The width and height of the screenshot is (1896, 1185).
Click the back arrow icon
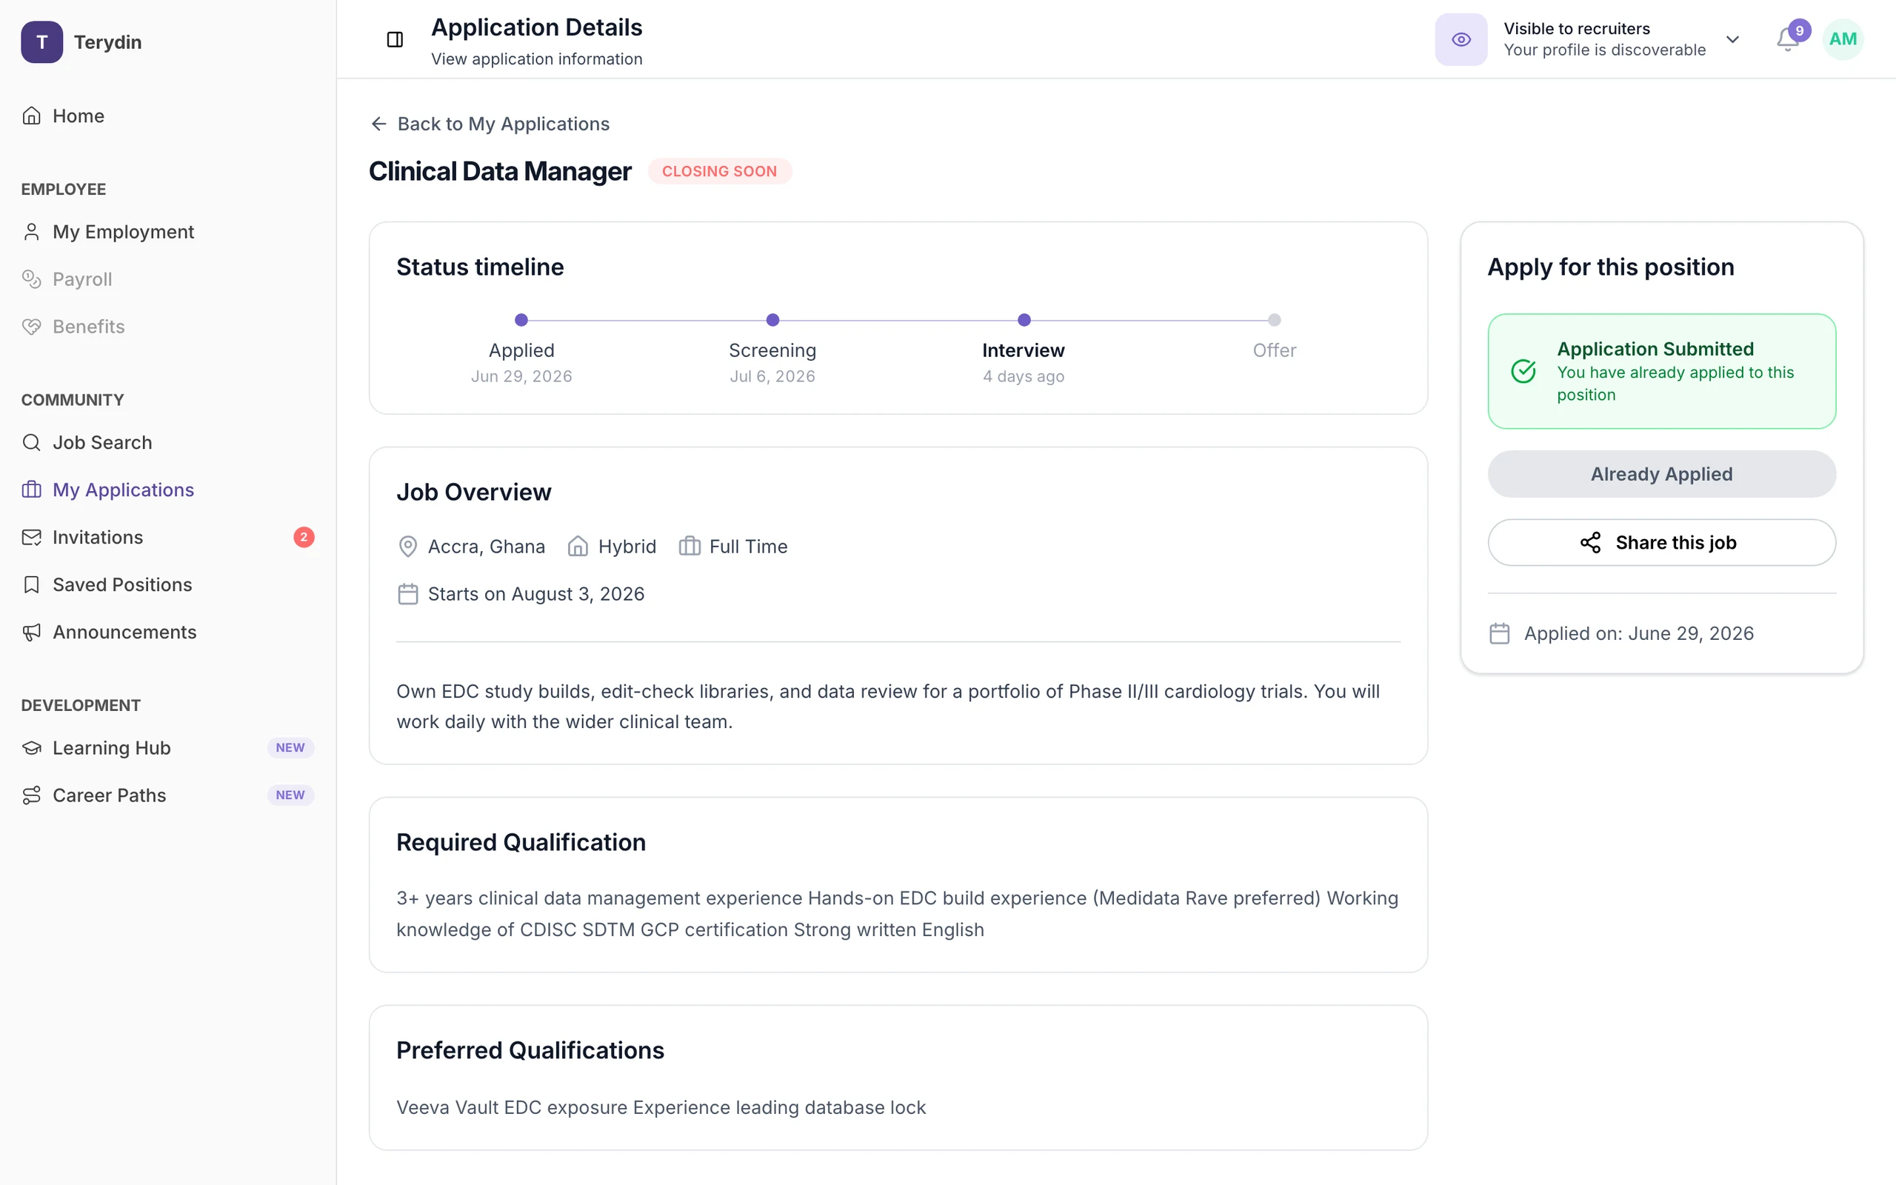(378, 124)
